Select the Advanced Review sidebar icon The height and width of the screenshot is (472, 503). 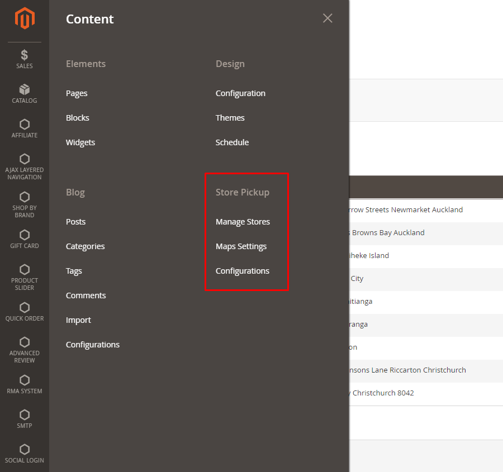point(25,350)
